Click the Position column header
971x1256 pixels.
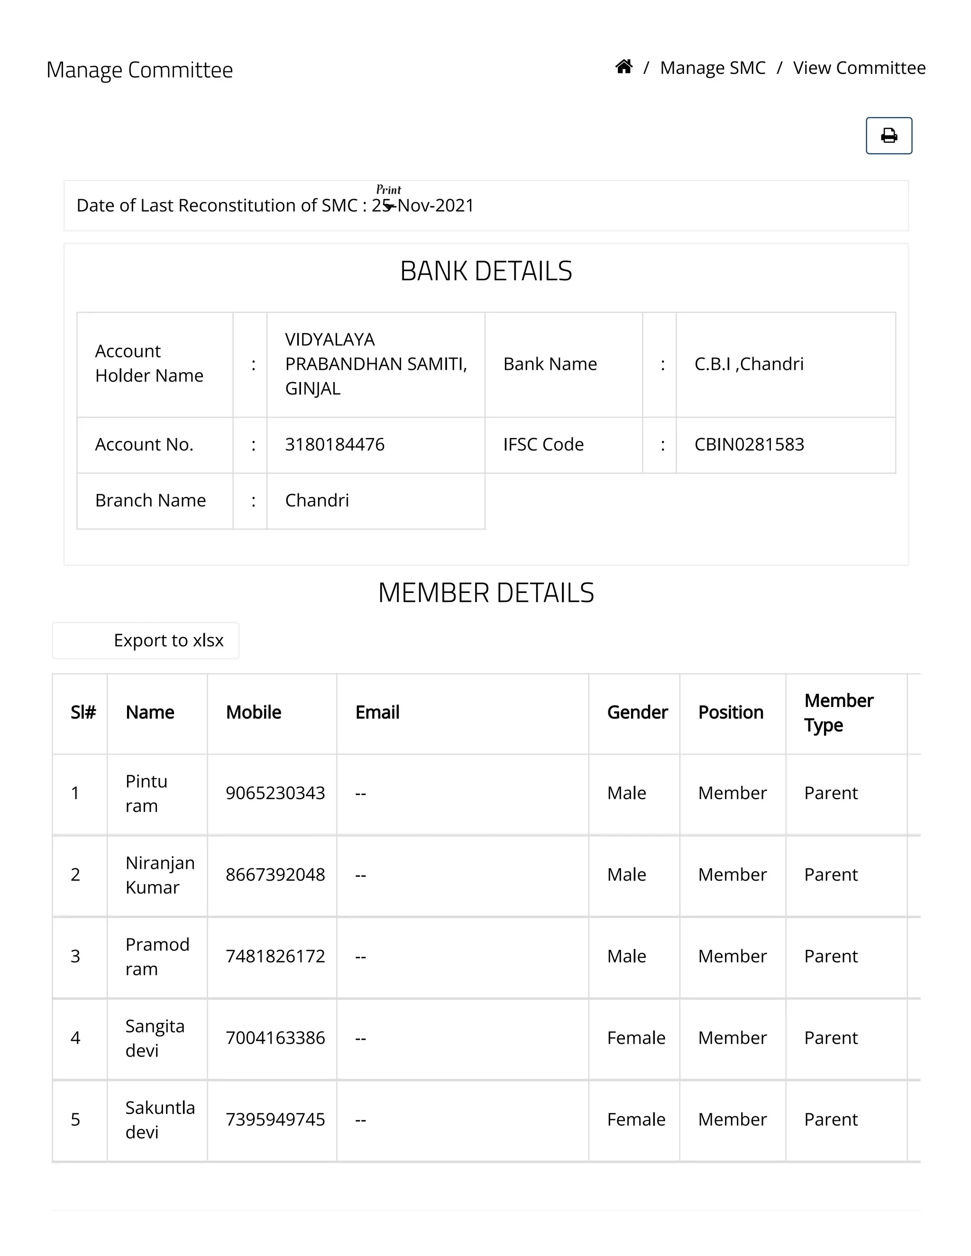(x=730, y=712)
